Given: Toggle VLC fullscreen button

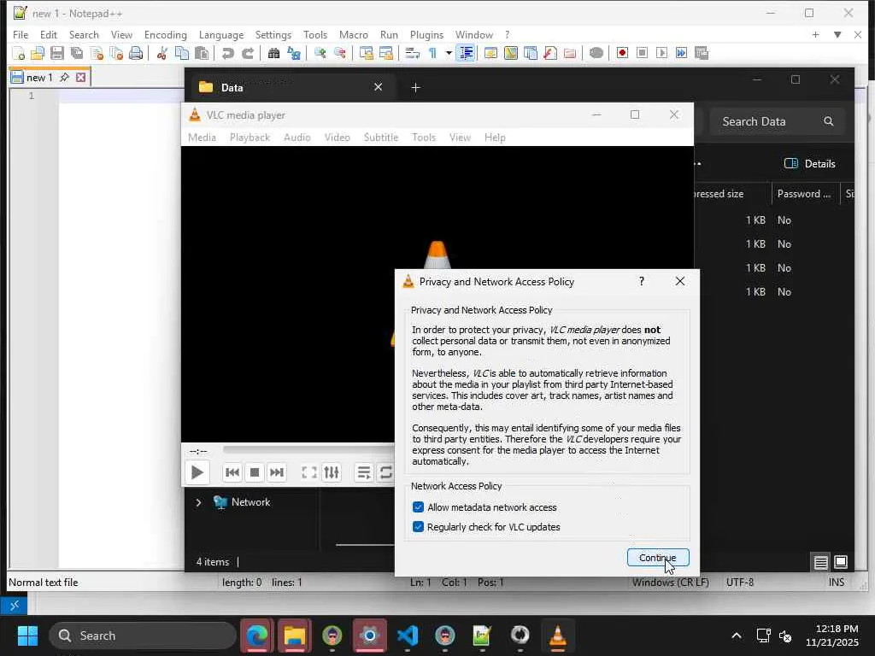Looking at the screenshot, I should click(309, 472).
